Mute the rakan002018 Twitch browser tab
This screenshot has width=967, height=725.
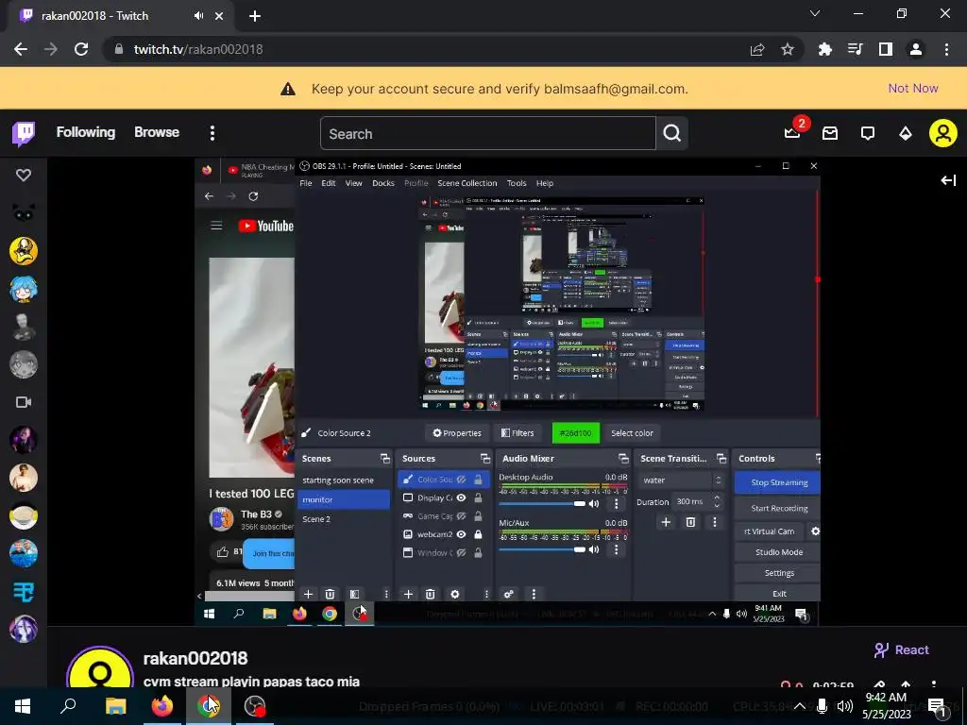click(198, 16)
